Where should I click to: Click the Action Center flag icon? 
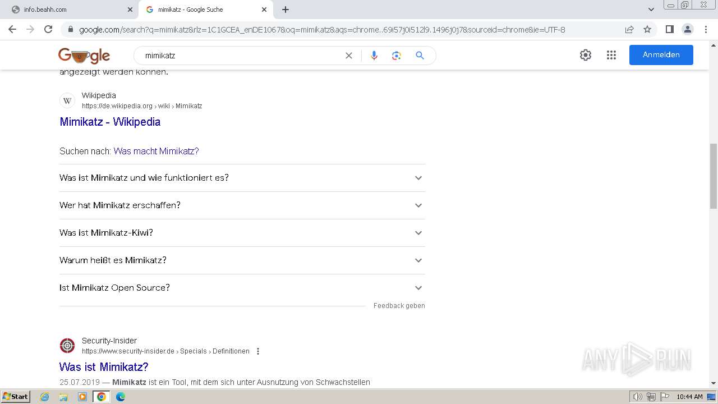(665, 397)
